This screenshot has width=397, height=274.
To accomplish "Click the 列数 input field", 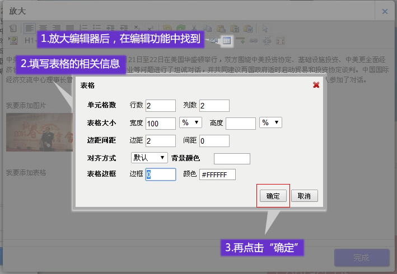I will click(x=214, y=106).
